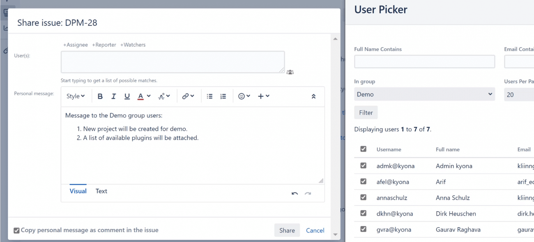Grab message editor resize handle
Image resolution: width=534 pixels, height=242 pixels.
(321, 180)
